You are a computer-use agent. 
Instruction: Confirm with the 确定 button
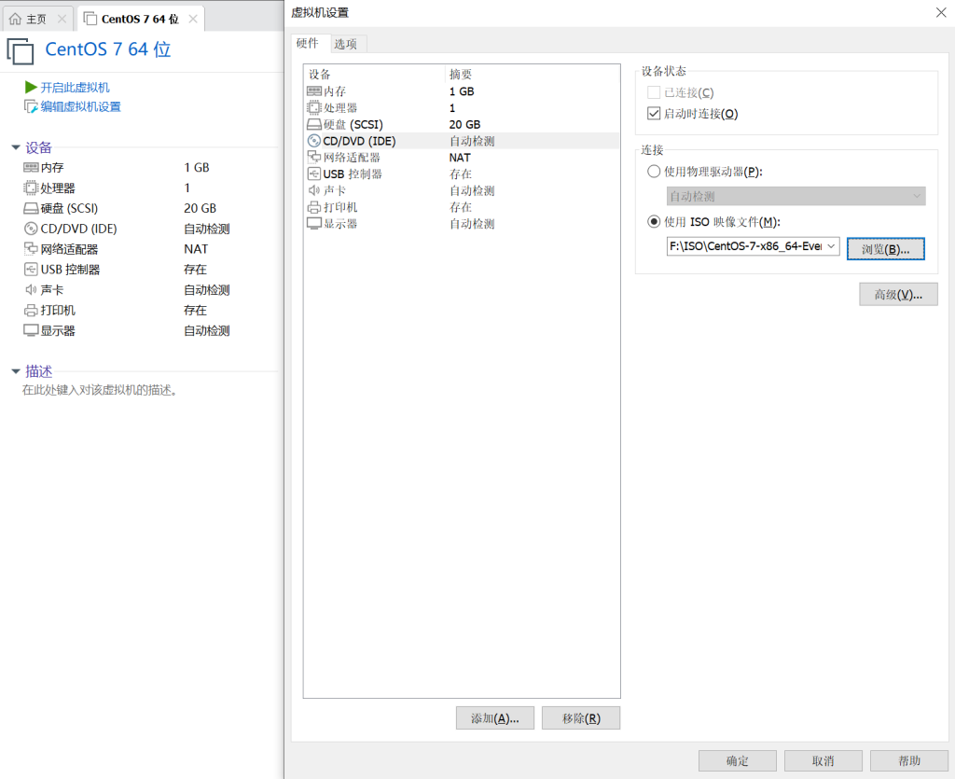(x=738, y=760)
